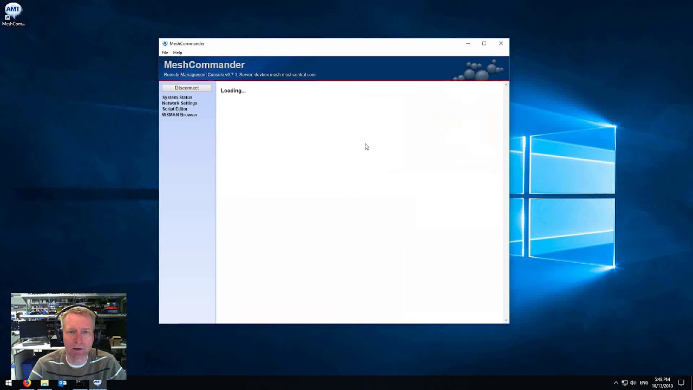Open the Windows Start menu

9,383
